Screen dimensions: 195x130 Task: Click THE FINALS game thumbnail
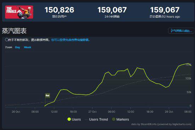(19, 12)
